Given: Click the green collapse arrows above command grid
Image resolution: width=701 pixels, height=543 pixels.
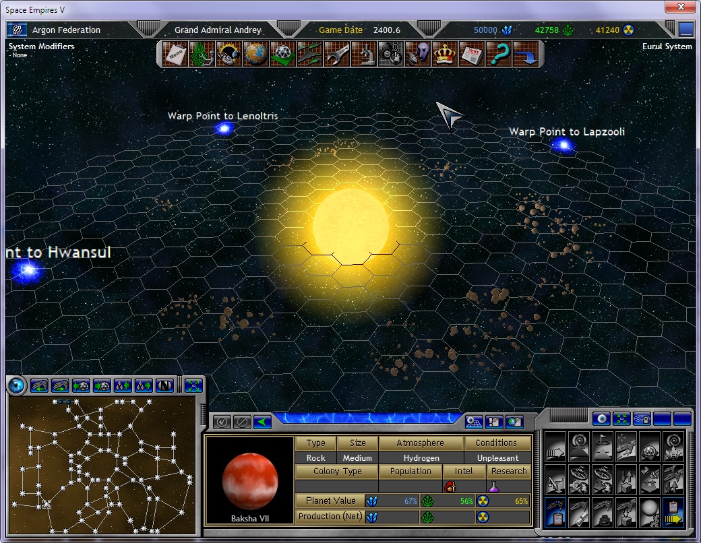Looking at the screenshot, I should point(622,419).
